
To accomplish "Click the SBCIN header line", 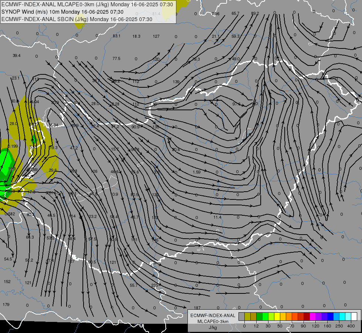I will (77, 19).
